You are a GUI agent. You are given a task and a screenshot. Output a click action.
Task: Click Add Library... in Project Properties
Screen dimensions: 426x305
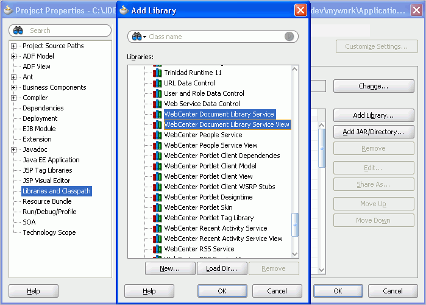(x=374, y=115)
